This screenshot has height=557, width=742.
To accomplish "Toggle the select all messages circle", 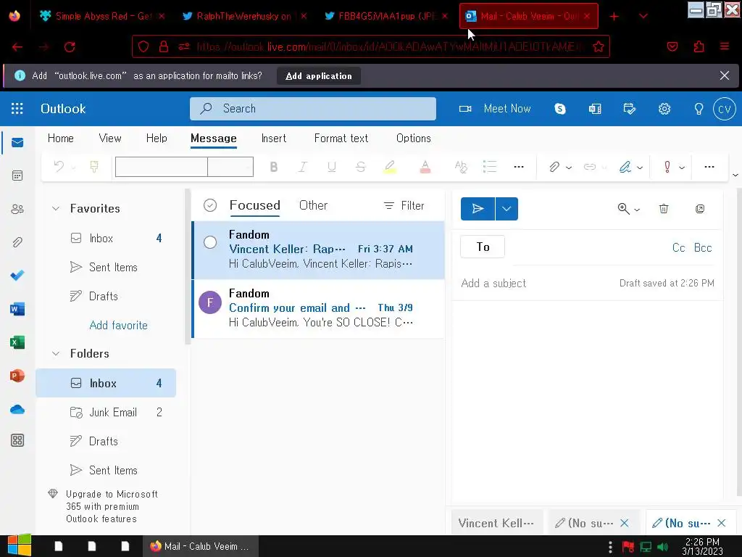I will click(x=210, y=205).
